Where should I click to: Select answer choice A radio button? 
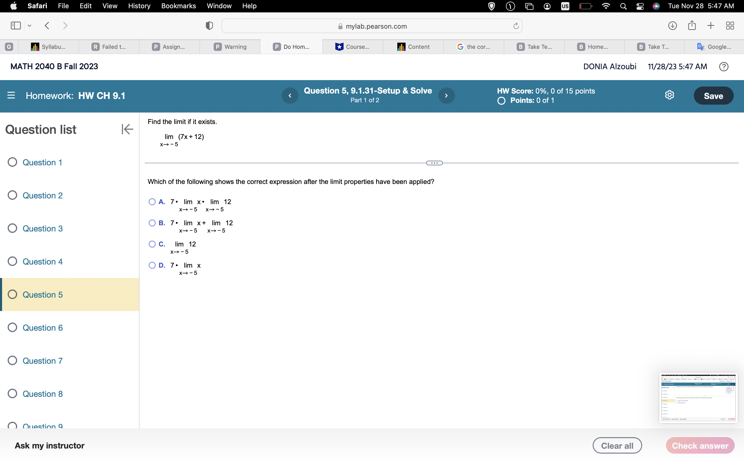[152, 202]
